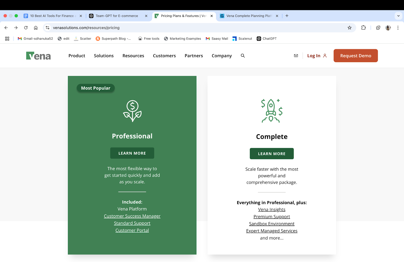Click the envelope contact icon in header
Viewport: 404px width, 262px height.
tap(296, 56)
